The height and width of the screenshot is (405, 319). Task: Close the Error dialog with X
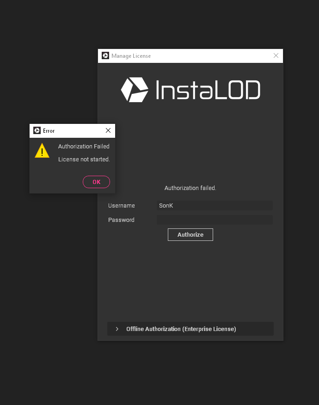point(108,131)
